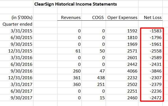
Task: Select the 12/31/2016 date cell
Action: tap(17, 78)
